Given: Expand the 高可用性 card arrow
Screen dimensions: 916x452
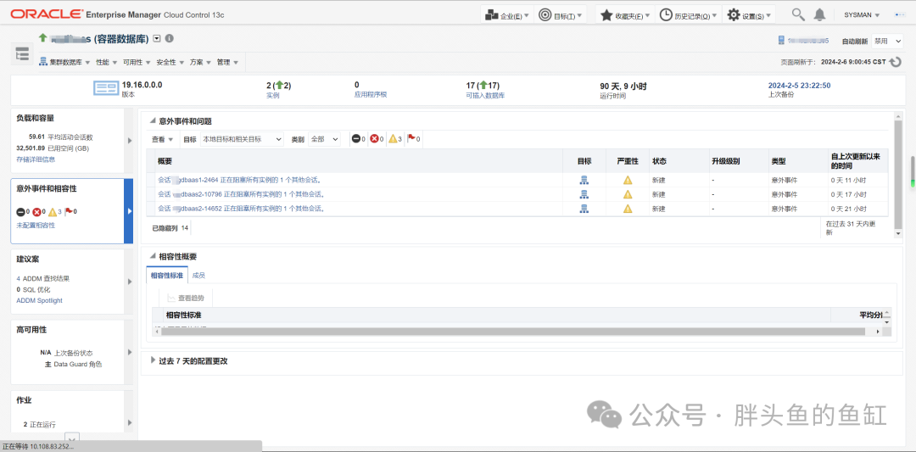Looking at the screenshot, I should coord(130,352).
